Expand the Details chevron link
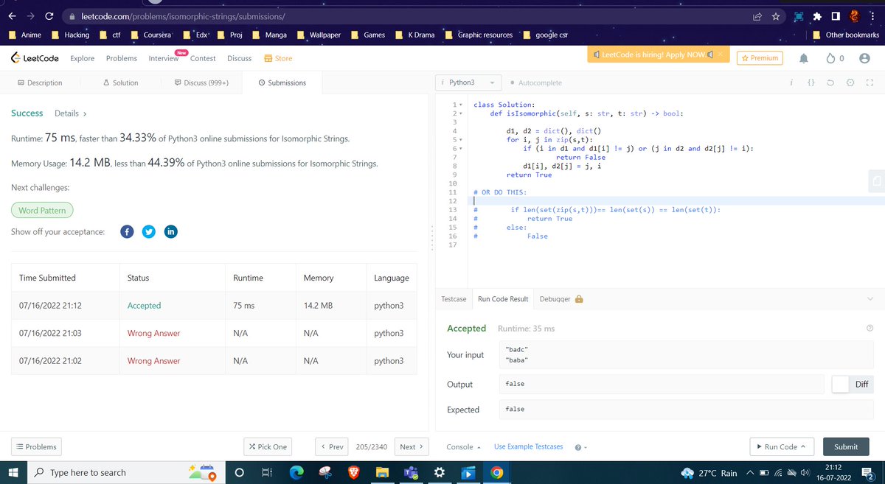Screen dimensions: 885x484 point(71,113)
